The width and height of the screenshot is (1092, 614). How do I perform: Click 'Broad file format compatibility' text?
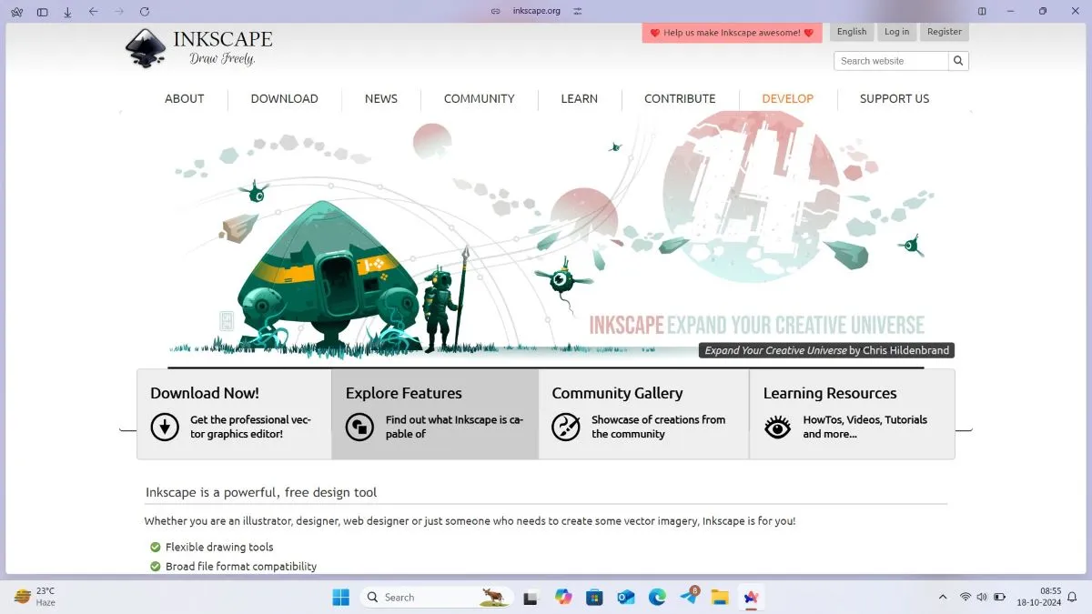coord(241,566)
